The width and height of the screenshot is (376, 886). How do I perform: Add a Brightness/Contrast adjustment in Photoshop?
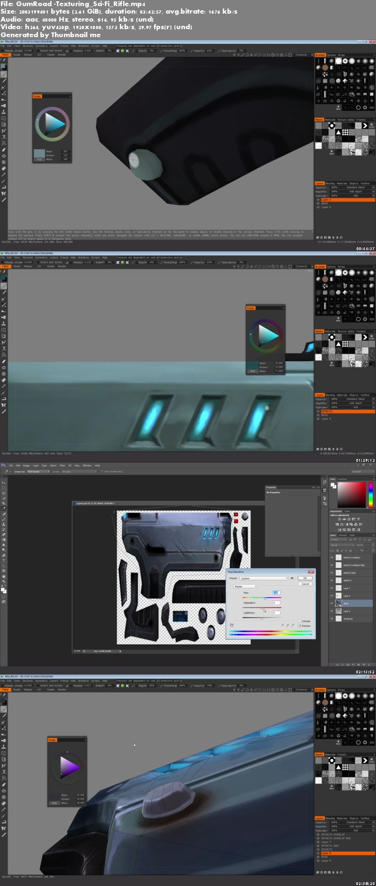[x=339, y=519]
